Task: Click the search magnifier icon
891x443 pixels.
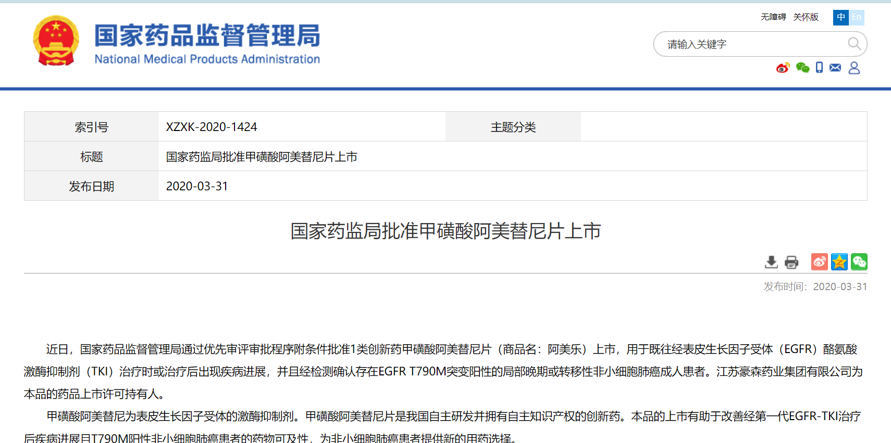Action: pos(854,44)
